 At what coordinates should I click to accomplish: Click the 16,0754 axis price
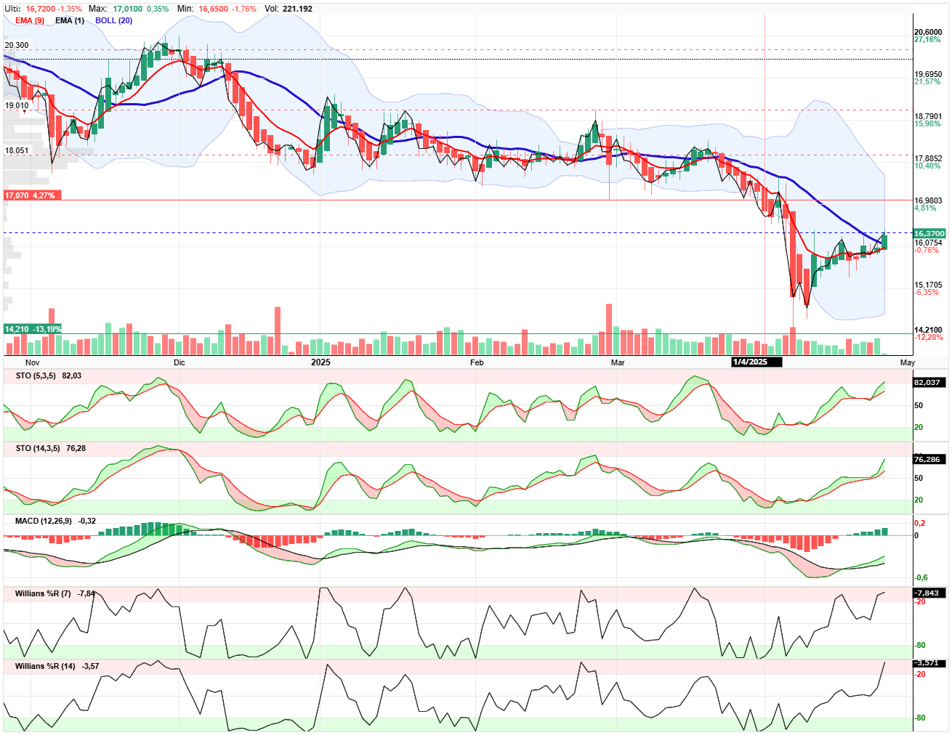coord(928,243)
